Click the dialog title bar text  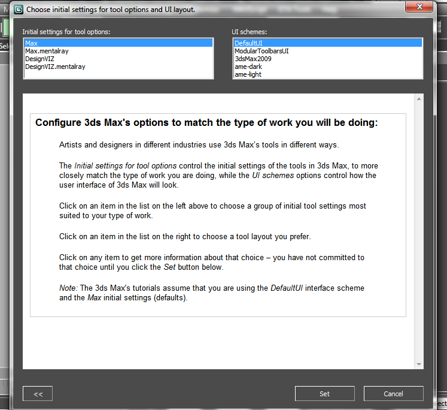pyautogui.click(x=111, y=10)
